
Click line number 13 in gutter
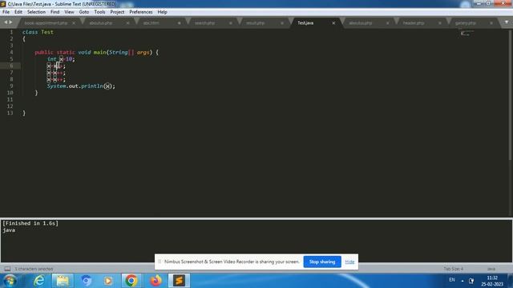click(10, 113)
